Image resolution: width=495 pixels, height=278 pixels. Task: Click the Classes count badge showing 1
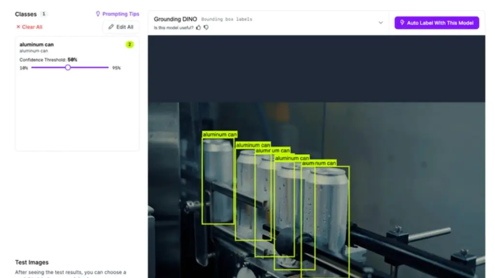pyautogui.click(x=44, y=14)
